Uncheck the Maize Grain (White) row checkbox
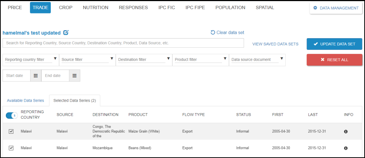 point(11,131)
